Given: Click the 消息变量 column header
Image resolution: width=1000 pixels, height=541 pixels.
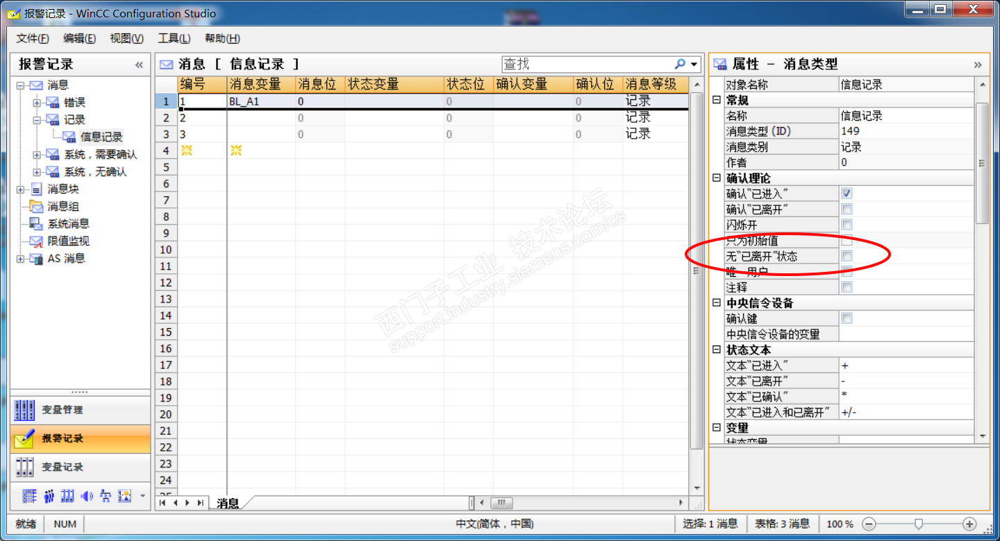Looking at the screenshot, I should point(261,85).
